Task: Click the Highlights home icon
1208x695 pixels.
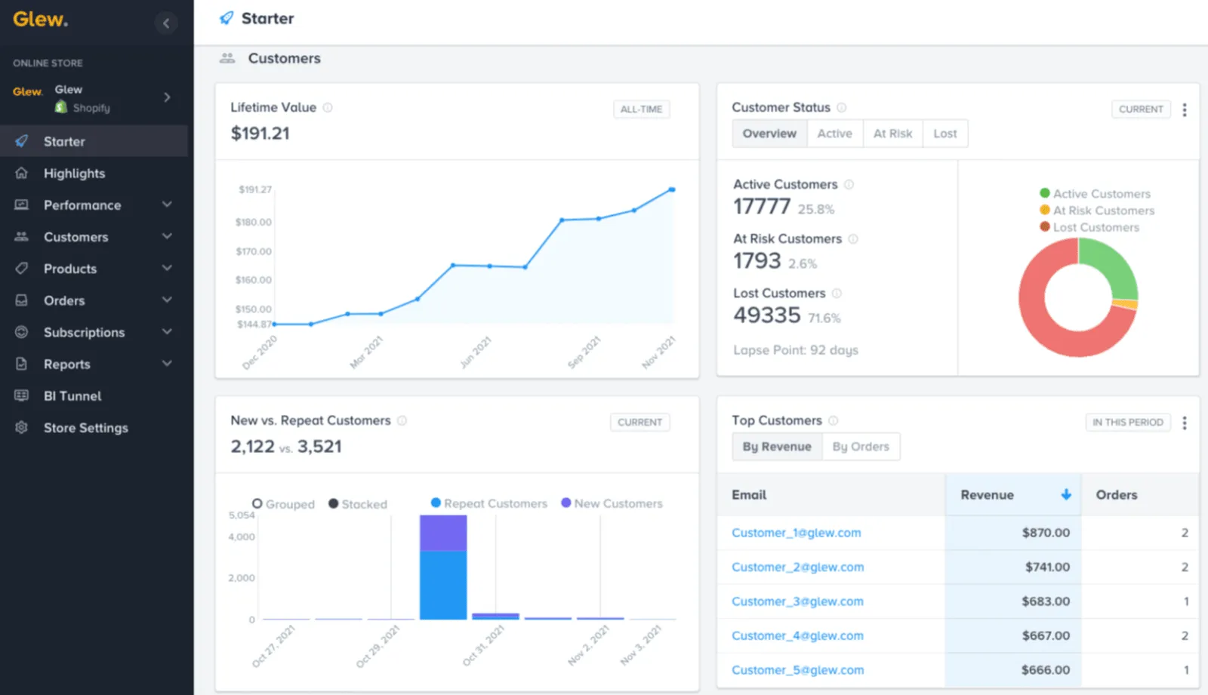Action: 22,173
